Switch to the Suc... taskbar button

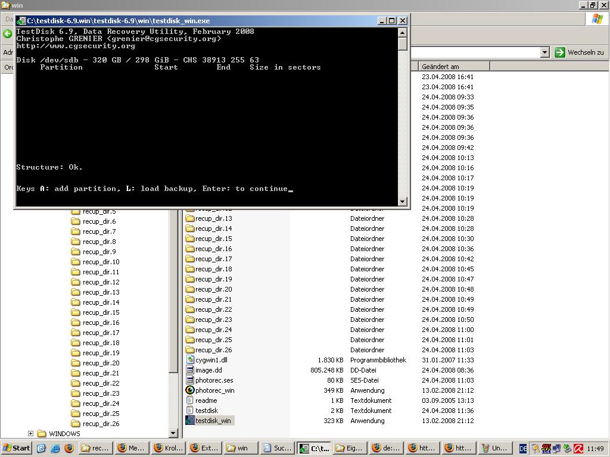(x=276, y=448)
